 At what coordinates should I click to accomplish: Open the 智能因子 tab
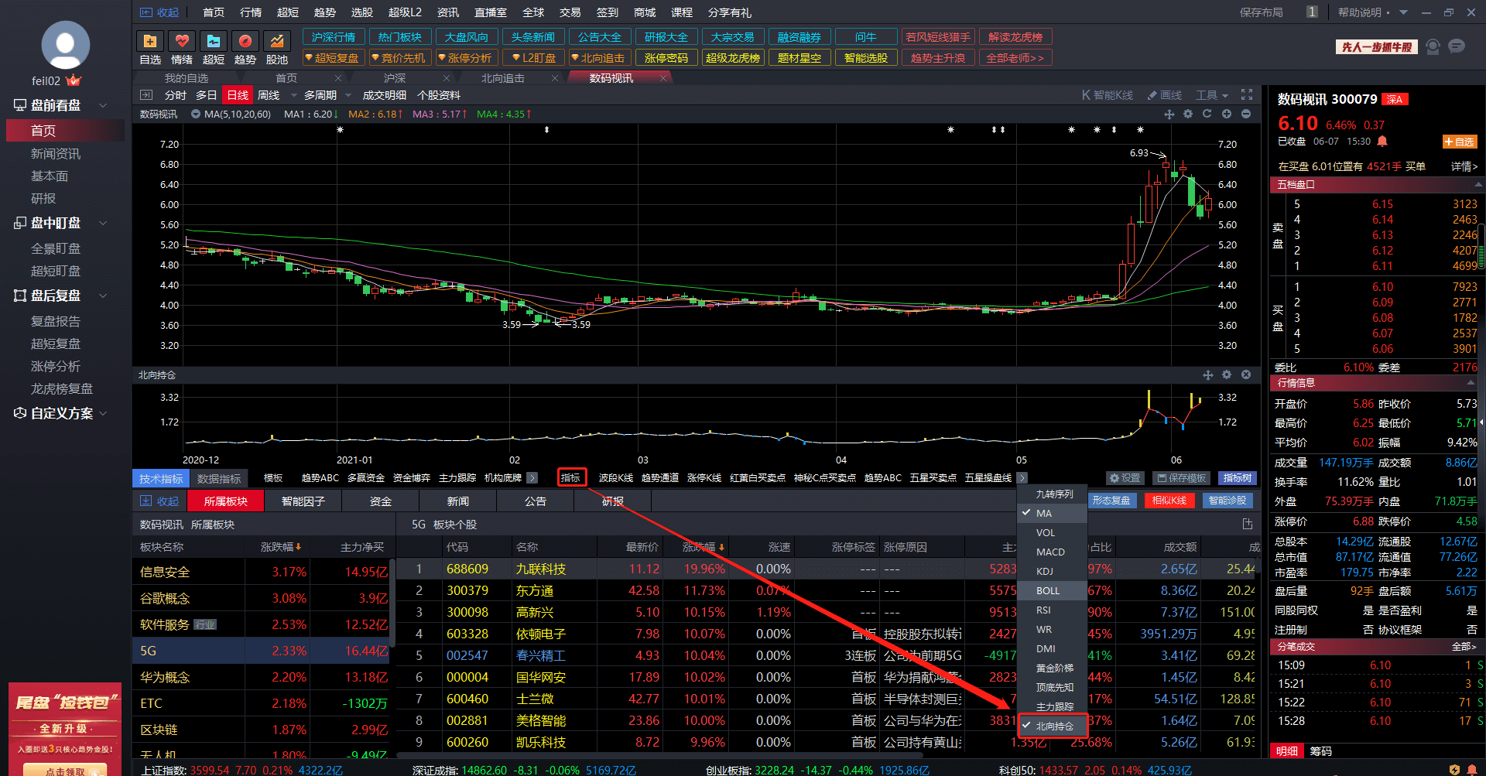[303, 501]
